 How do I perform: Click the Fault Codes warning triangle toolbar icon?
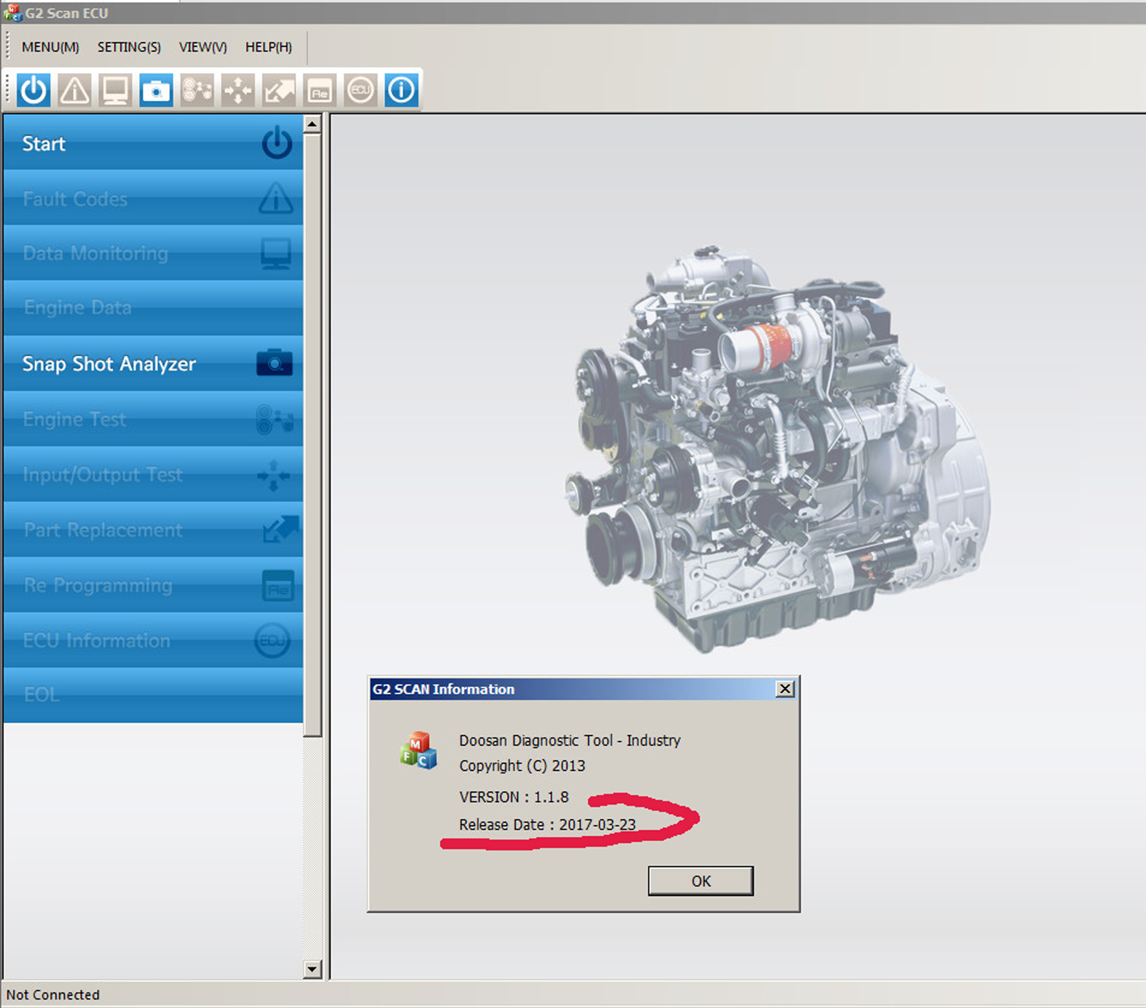[x=74, y=91]
